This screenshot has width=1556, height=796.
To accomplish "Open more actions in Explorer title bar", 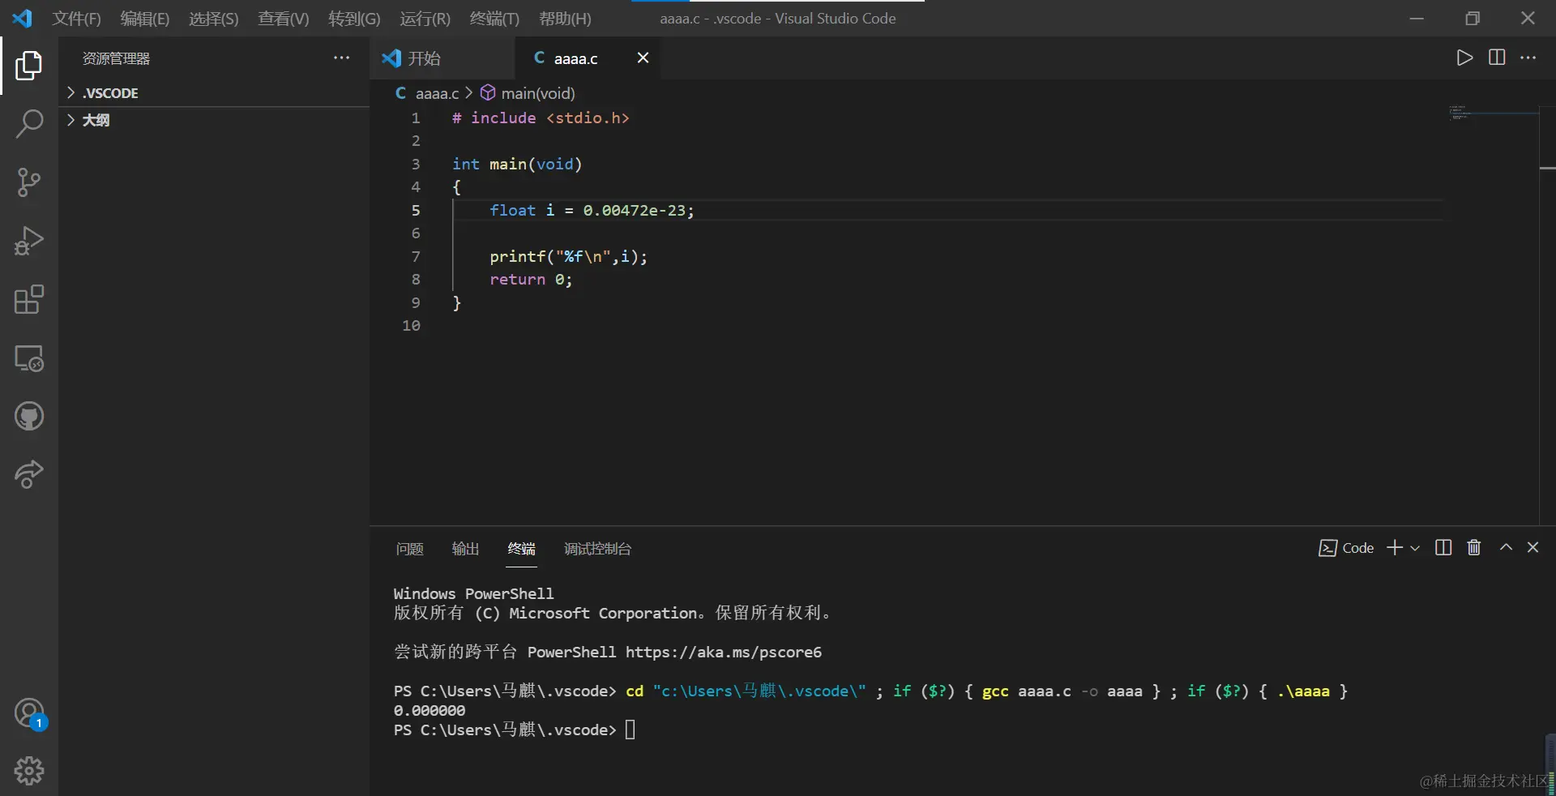I will 341,58.
